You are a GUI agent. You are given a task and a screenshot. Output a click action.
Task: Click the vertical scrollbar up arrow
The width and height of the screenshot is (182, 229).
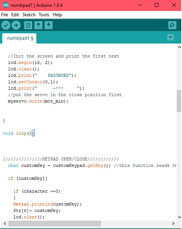179,47
